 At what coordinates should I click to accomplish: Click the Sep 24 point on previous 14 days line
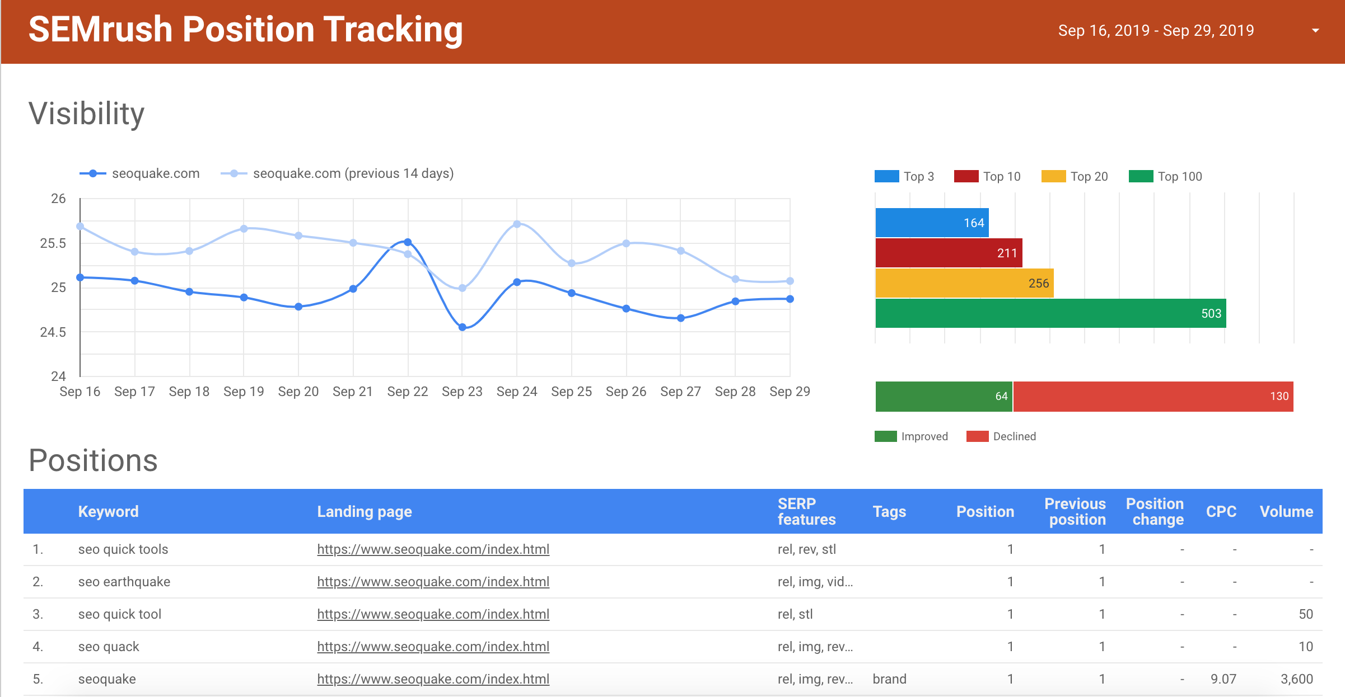point(517,224)
